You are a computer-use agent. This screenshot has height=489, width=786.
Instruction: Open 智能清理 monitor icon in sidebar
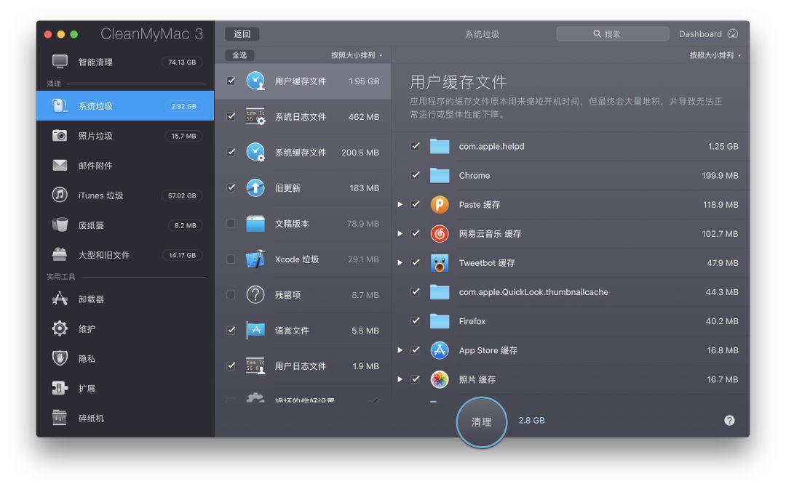click(60, 62)
